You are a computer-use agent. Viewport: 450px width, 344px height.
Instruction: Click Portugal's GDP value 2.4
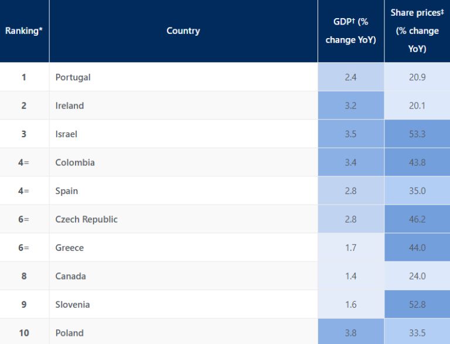pos(351,77)
